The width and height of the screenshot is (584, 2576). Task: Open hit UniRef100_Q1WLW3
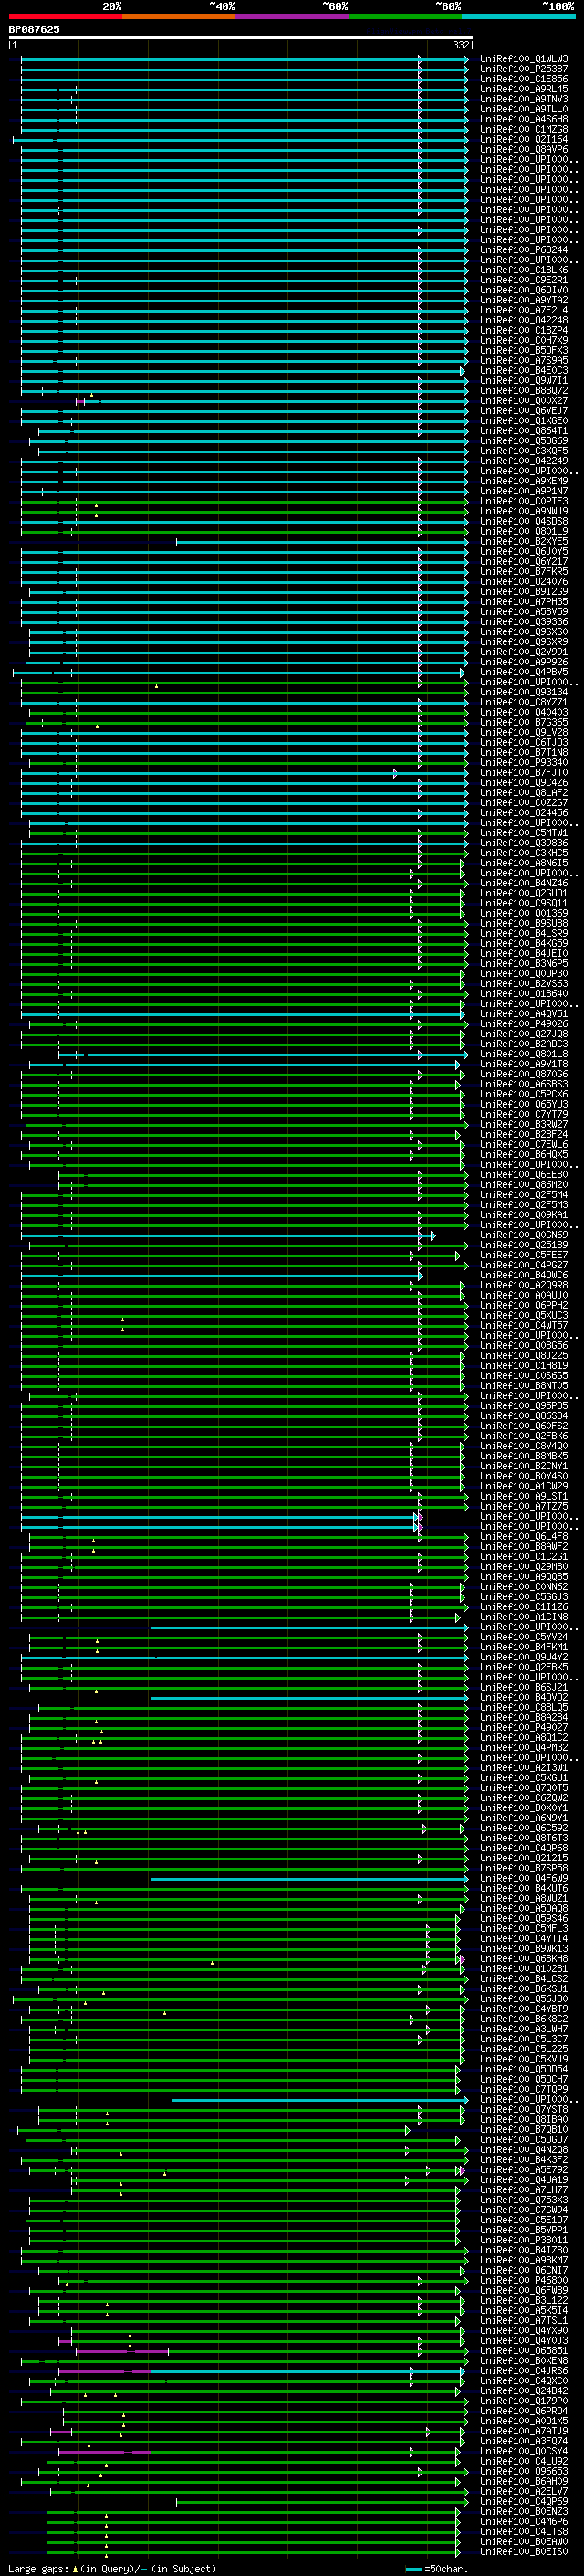tap(524, 59)
